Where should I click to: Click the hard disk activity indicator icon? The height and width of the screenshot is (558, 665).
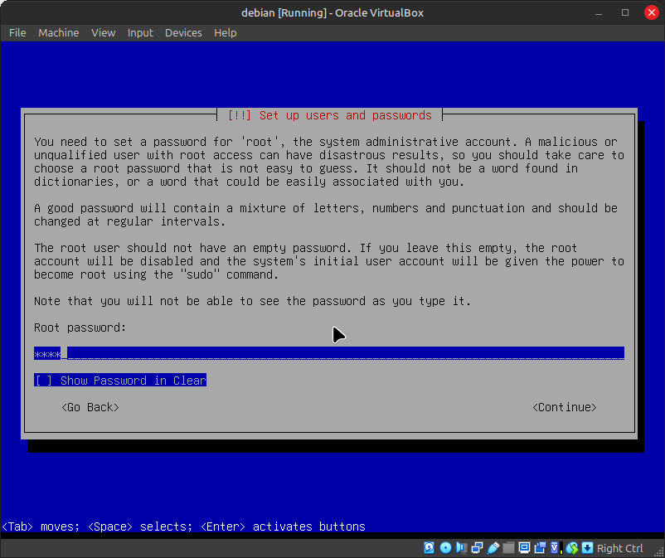click(430, 548)
